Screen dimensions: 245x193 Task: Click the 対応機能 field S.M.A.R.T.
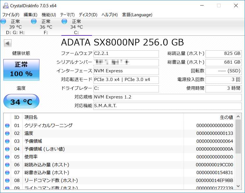tap(168, 106)
